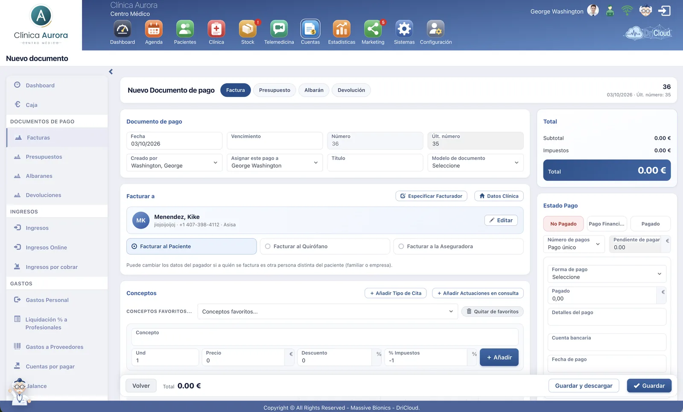The image size is (683, 412).
Task: Click the wifi connection status icon
Action: pos(627,10)
